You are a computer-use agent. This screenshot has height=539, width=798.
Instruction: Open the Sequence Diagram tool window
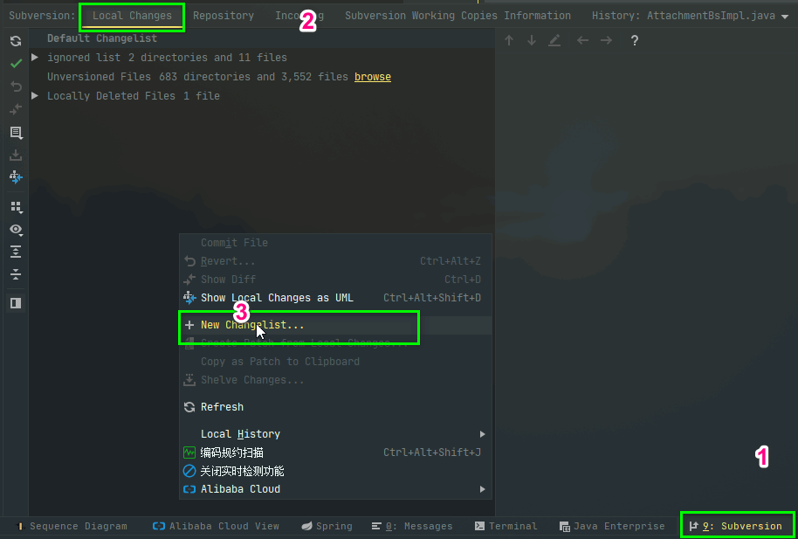72,526
